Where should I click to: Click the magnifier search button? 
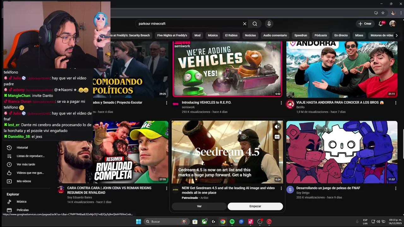coord(255,24)
